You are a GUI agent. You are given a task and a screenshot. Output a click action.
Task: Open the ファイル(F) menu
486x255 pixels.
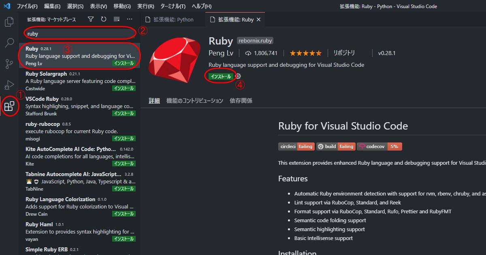[27, 6]
